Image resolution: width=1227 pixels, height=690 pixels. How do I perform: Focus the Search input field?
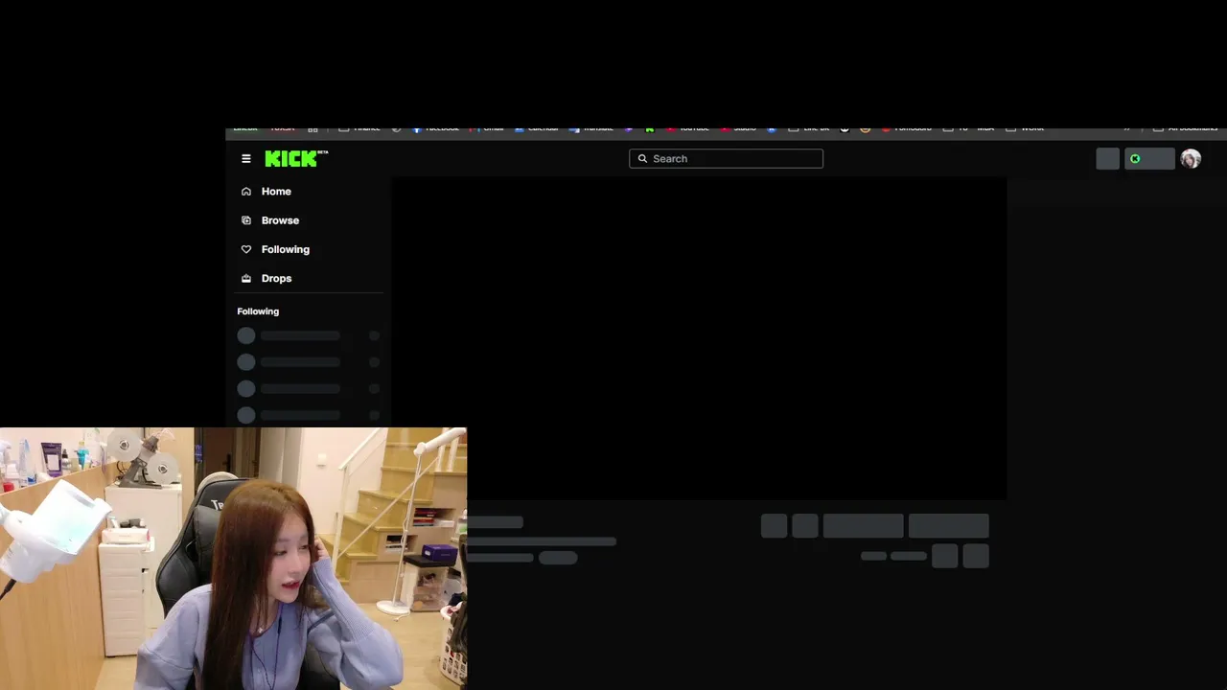(726, 159)
